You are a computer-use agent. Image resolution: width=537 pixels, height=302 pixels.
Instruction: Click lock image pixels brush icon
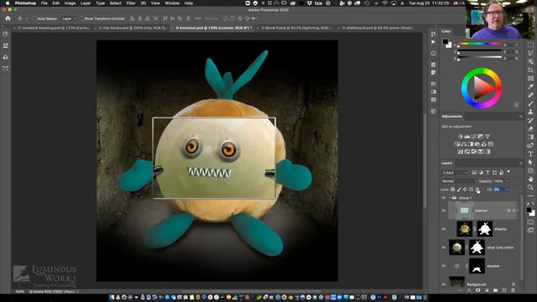point(459,190)
